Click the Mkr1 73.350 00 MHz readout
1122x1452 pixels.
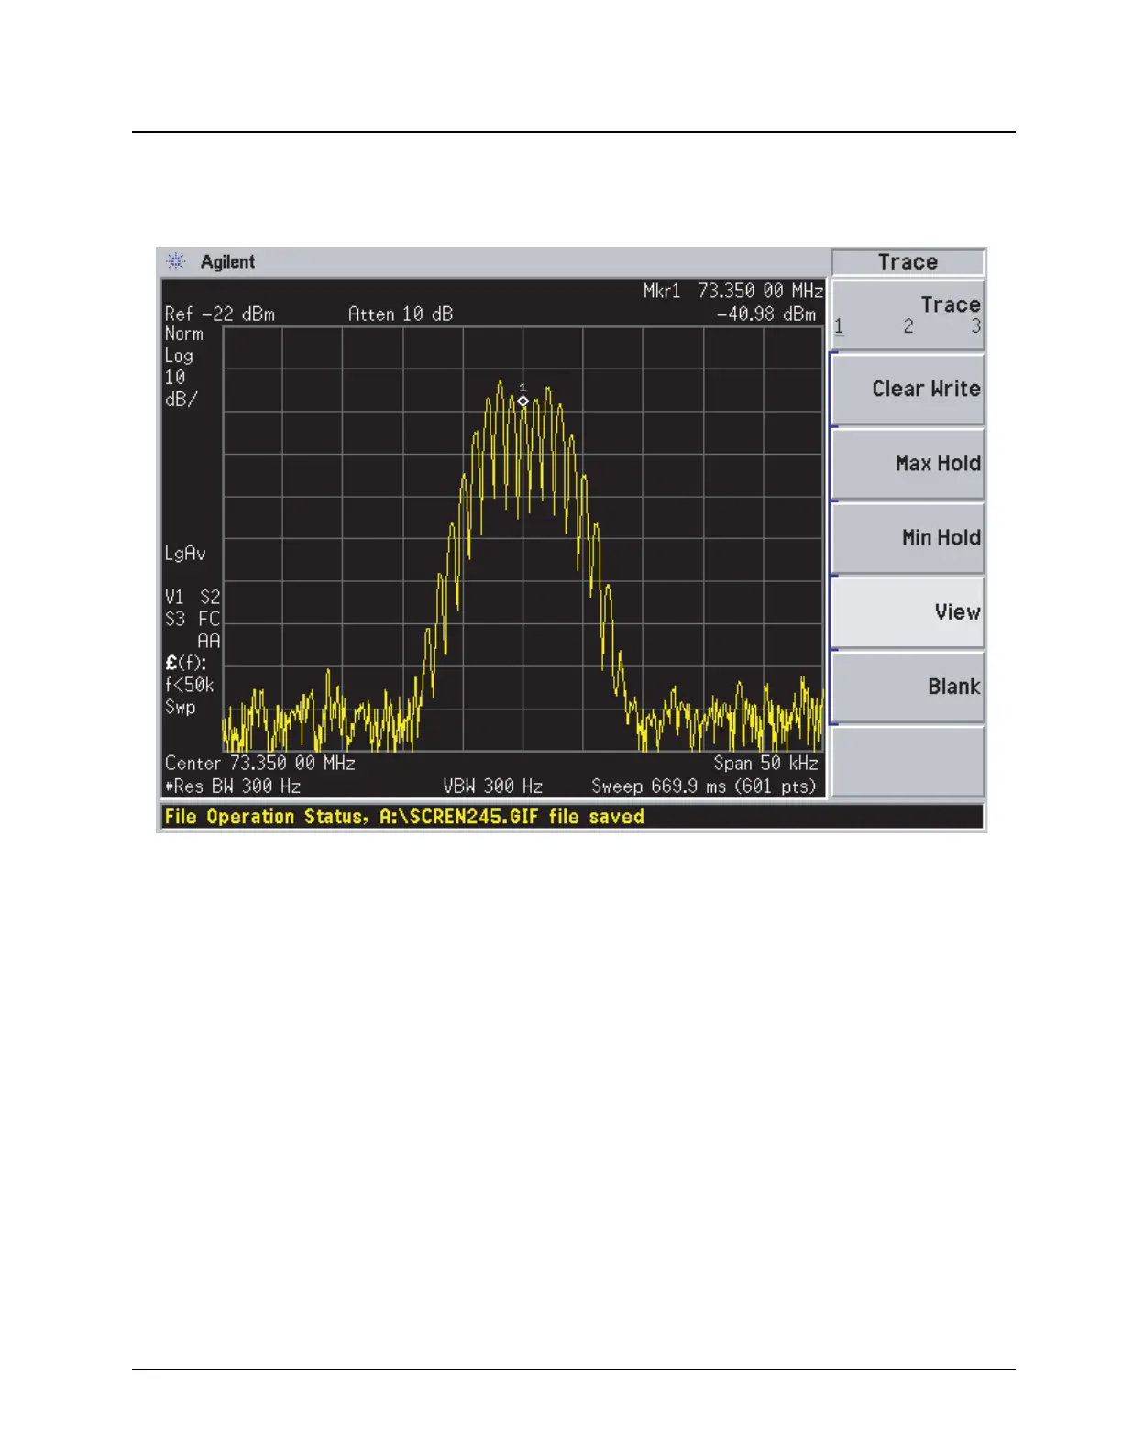(732, 291)
